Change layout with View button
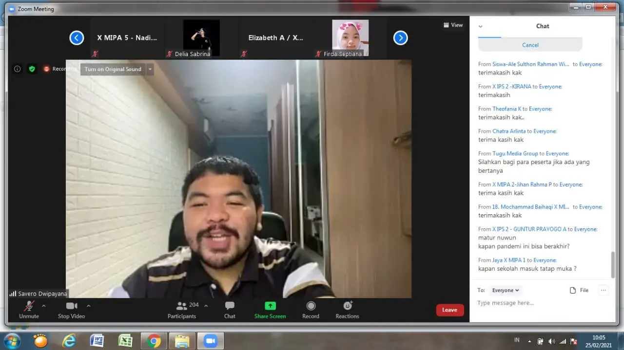The width and height of the screenshot is (624, 350). click(453, 25)
